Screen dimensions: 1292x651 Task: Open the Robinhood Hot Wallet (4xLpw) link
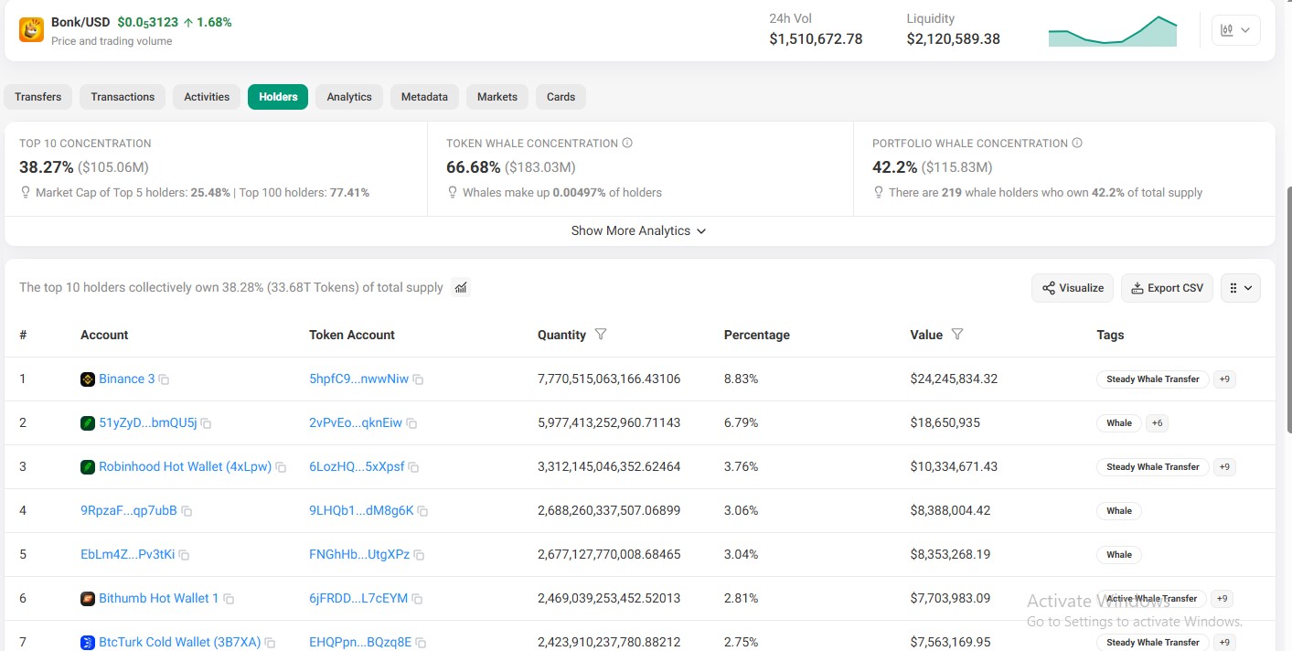point(186,466)
